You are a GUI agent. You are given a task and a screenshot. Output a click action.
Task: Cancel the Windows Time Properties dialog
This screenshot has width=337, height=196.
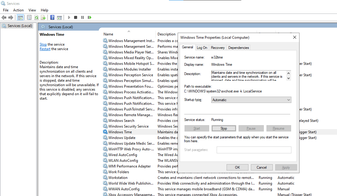tap(261, 167)
